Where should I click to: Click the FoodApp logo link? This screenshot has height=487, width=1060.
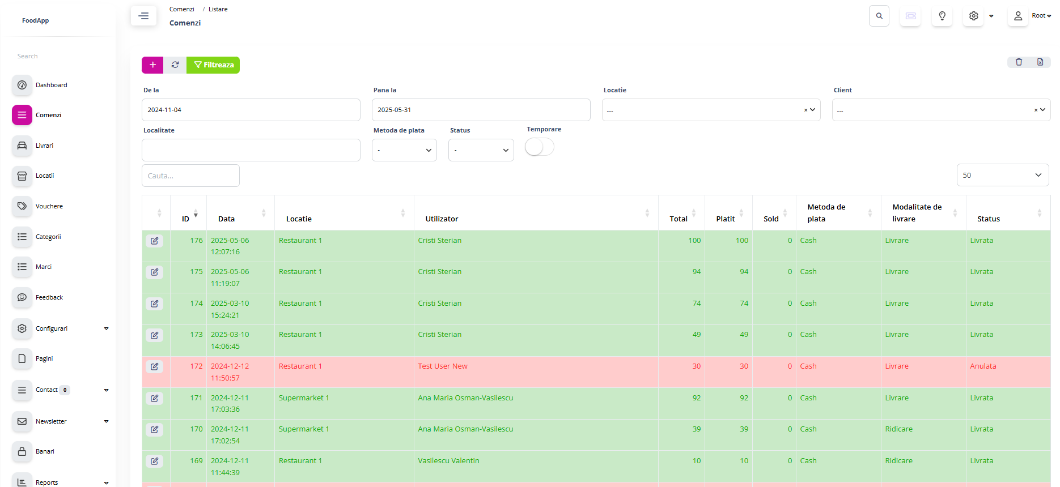click(35, 20)
